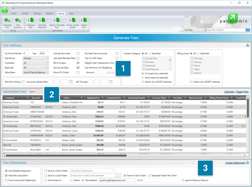Open last viewed contact Anderson, Bob
The width and height of the screenshot is (252, 187).
31,23
